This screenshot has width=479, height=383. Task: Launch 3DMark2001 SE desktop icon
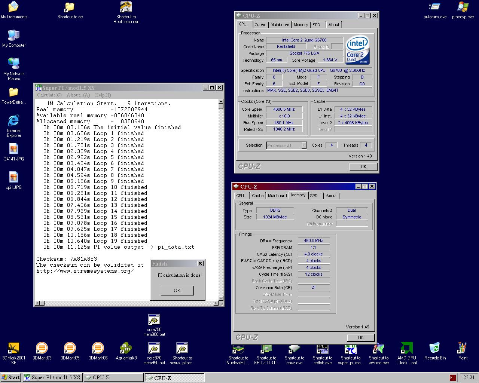coord(14,353)
